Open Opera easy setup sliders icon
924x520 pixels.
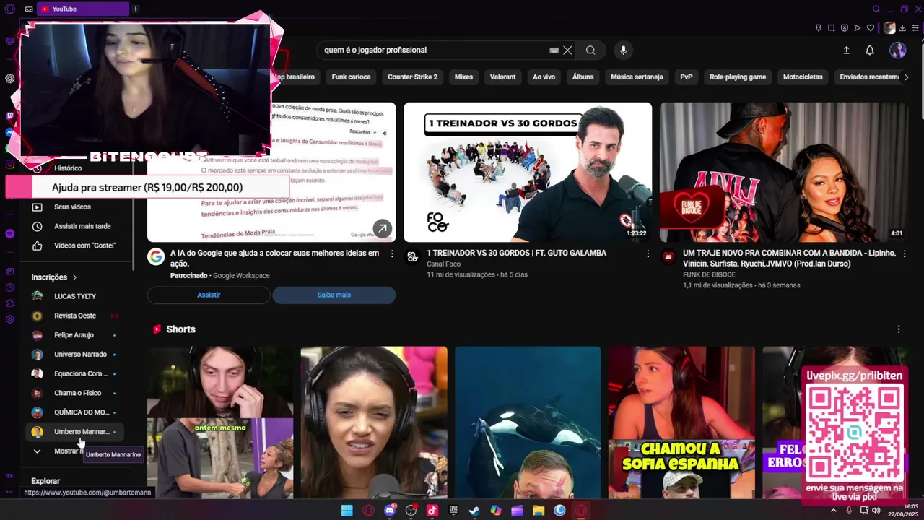click(x=915, y=28)
